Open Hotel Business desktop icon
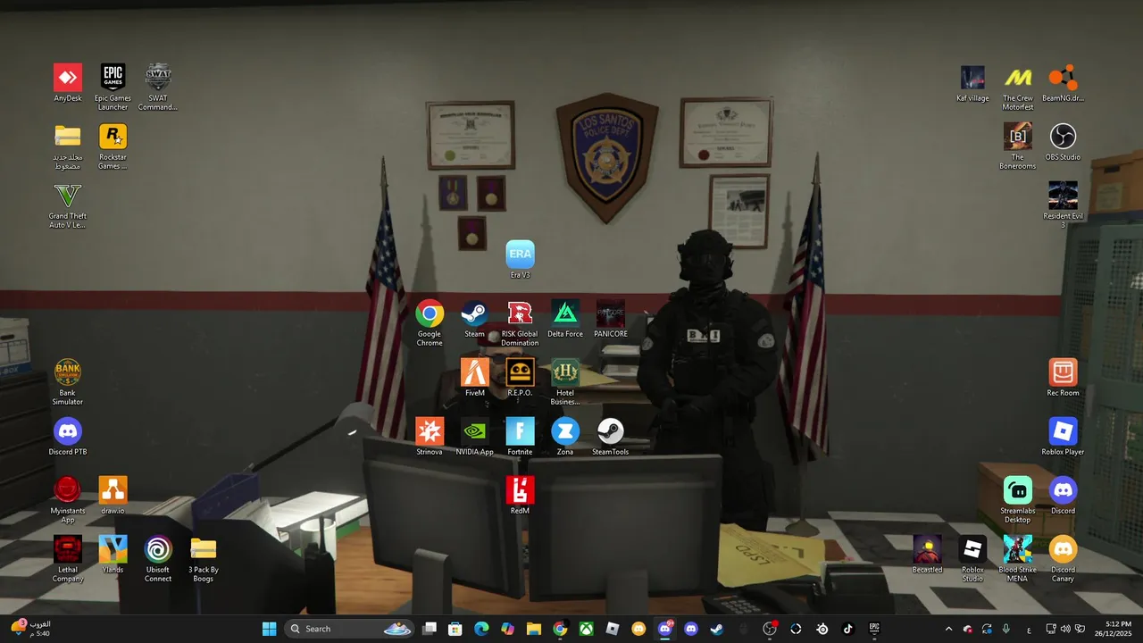This screenshot has width=1143, height=643. click(565, 381)
